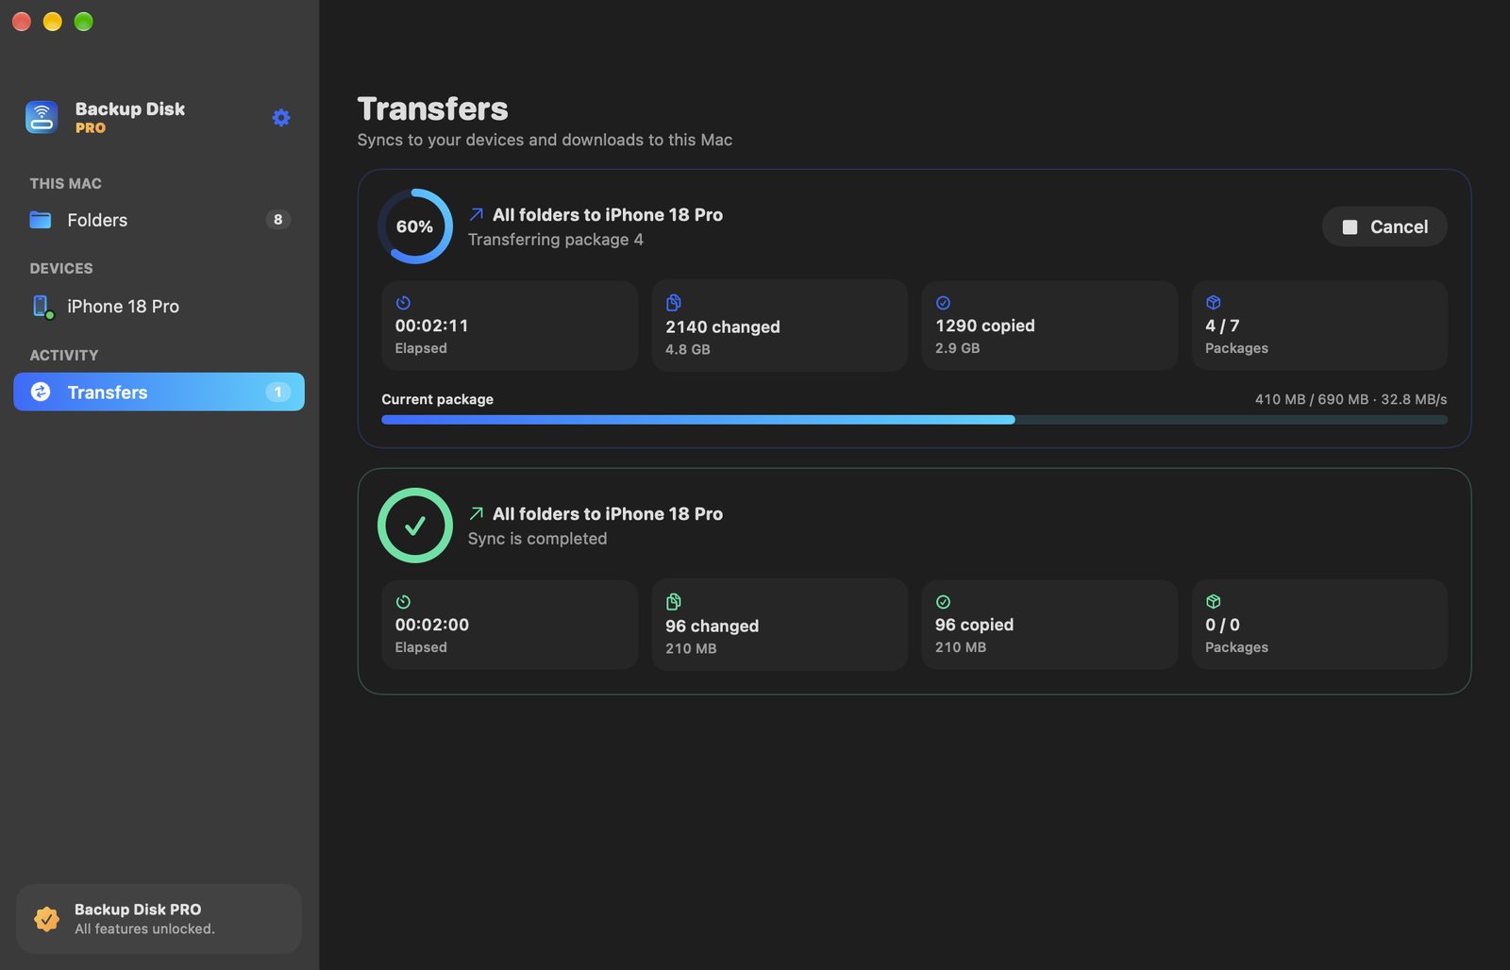Click the '2140 changed' value
This screenshot has height=970, width=1510.
[x=722, y=327]
